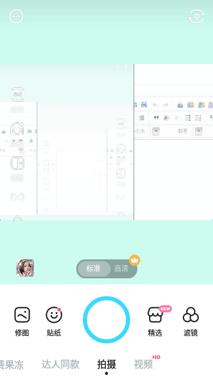Open the three-dot more options menu
Image resolution: width=213 pixels, height=379 pixels.
click(16, 17)
